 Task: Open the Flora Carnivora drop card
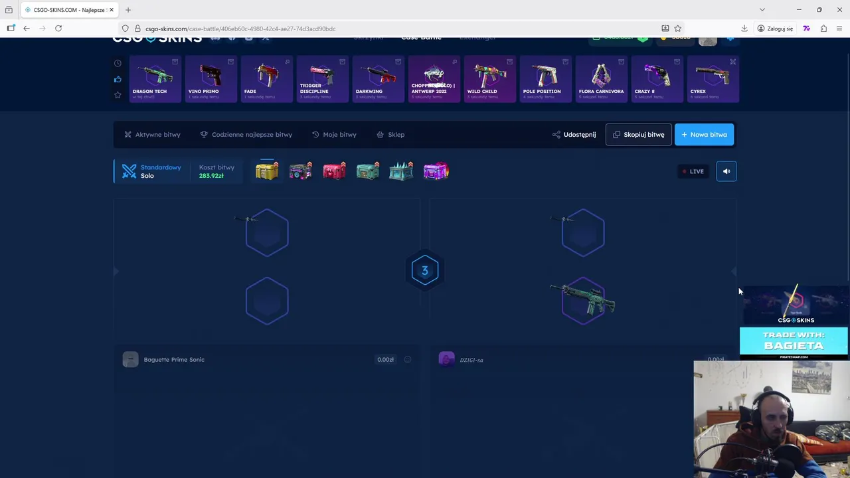coord(602,79)
